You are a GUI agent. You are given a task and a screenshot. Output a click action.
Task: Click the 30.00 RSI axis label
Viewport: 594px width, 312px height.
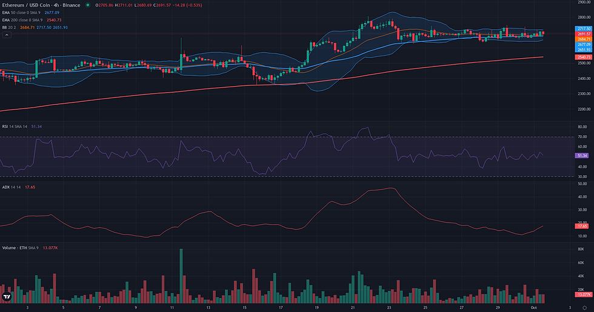582,177
